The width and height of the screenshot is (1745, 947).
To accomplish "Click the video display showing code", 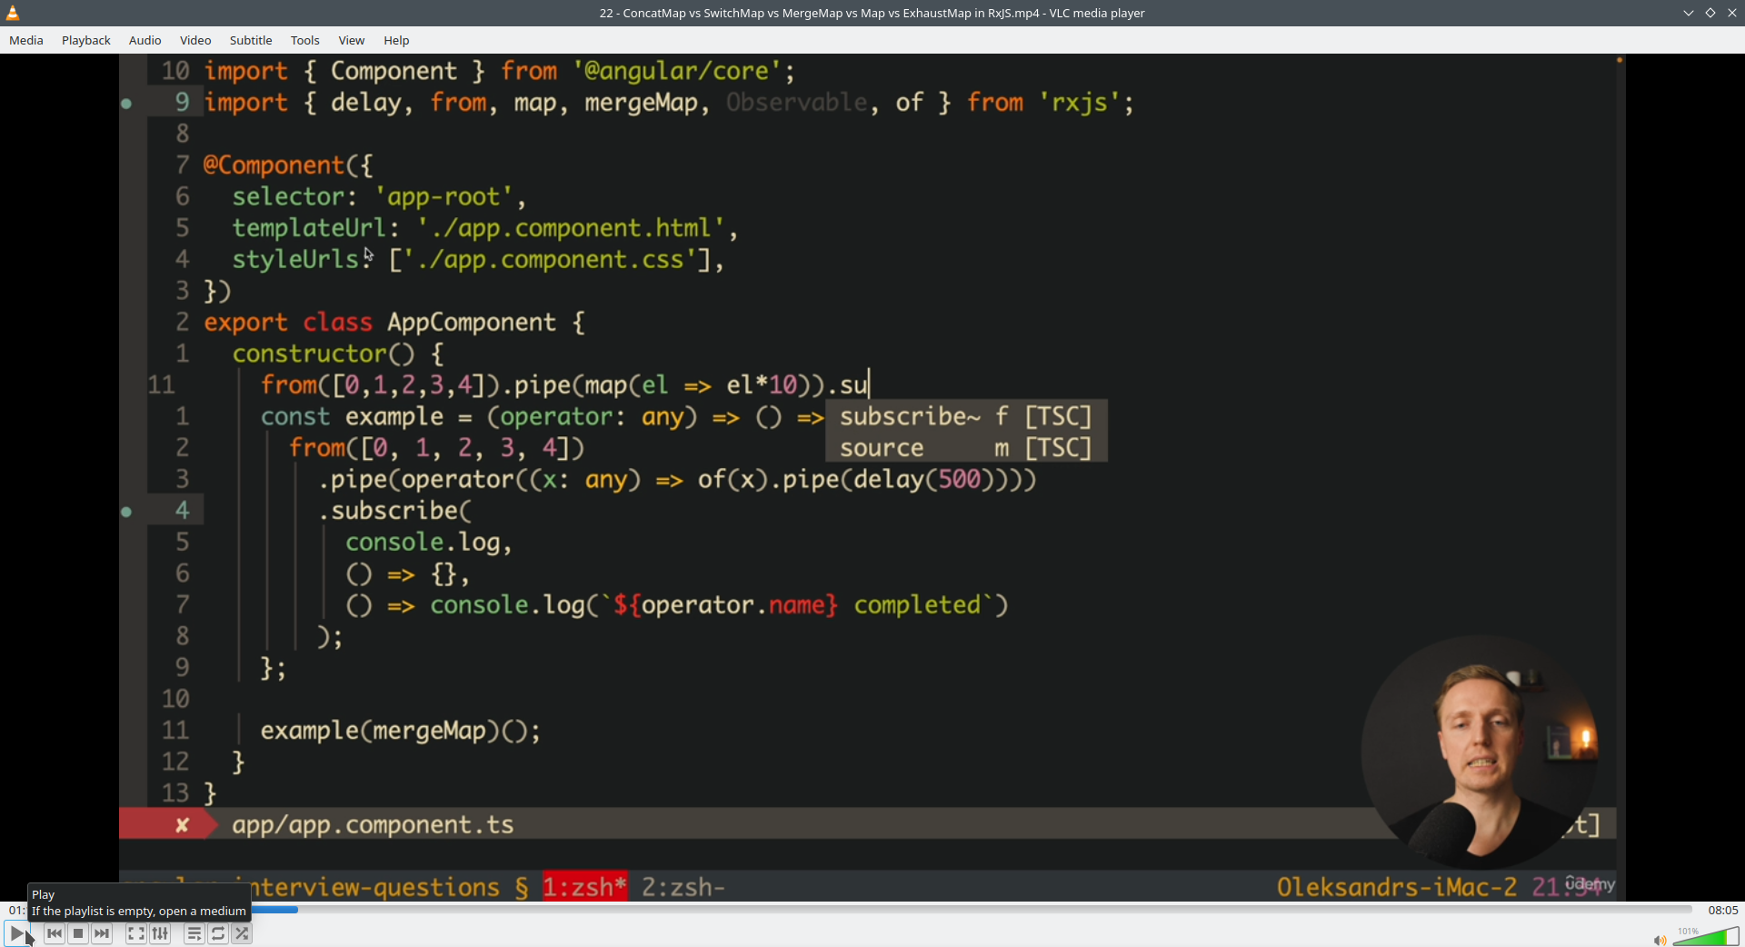I will (872, 477).
